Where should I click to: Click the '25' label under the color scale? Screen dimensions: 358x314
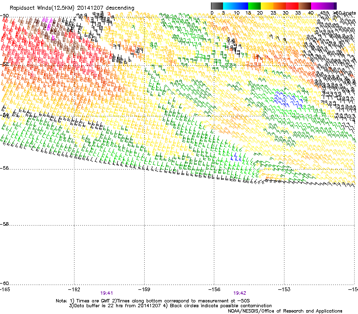coord(273,13)
